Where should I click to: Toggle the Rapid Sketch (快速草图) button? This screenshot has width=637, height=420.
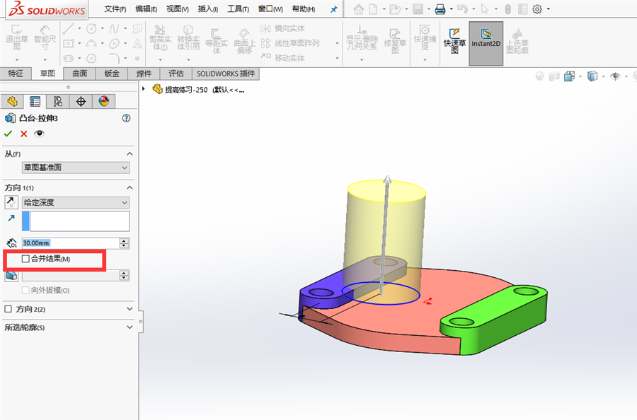point(454,40)
